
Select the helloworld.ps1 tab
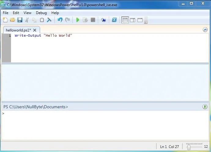tap(18, 30)
